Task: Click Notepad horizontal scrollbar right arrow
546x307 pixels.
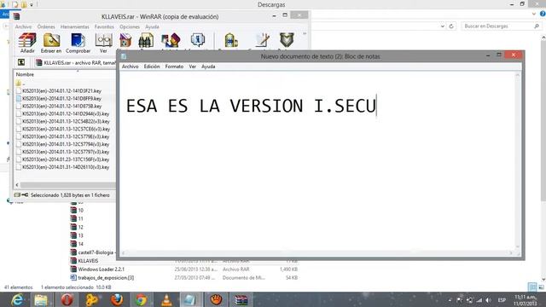Action: [x=511, y=253]
